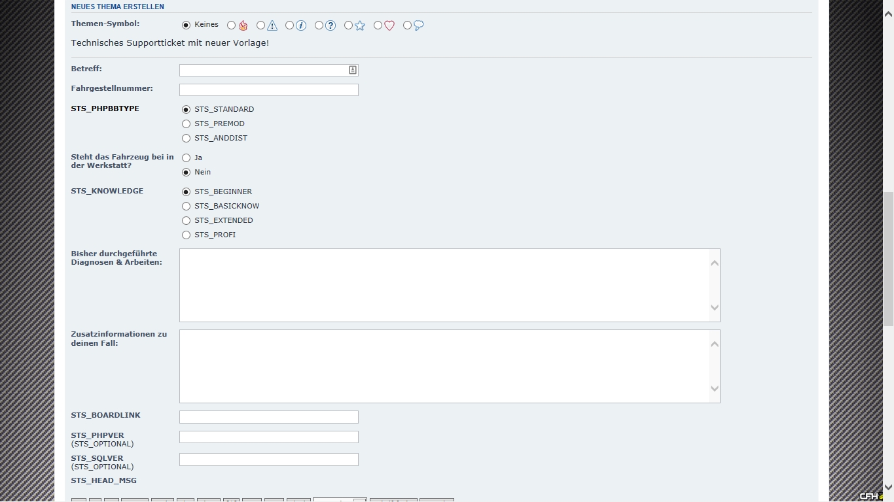894x502 pixels.
Task: Click the STS_PHPVER optional input field
Action: (268, 437)
